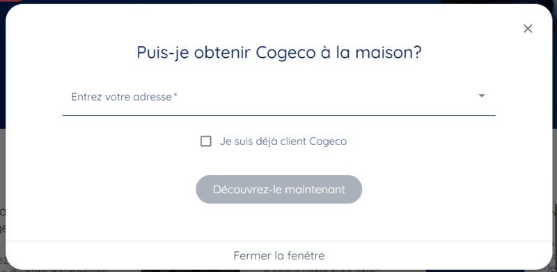This screenshot has height=272, width=557.
Task: Click the dark overlay left of the modal
Action: click(x=3, y=71)
